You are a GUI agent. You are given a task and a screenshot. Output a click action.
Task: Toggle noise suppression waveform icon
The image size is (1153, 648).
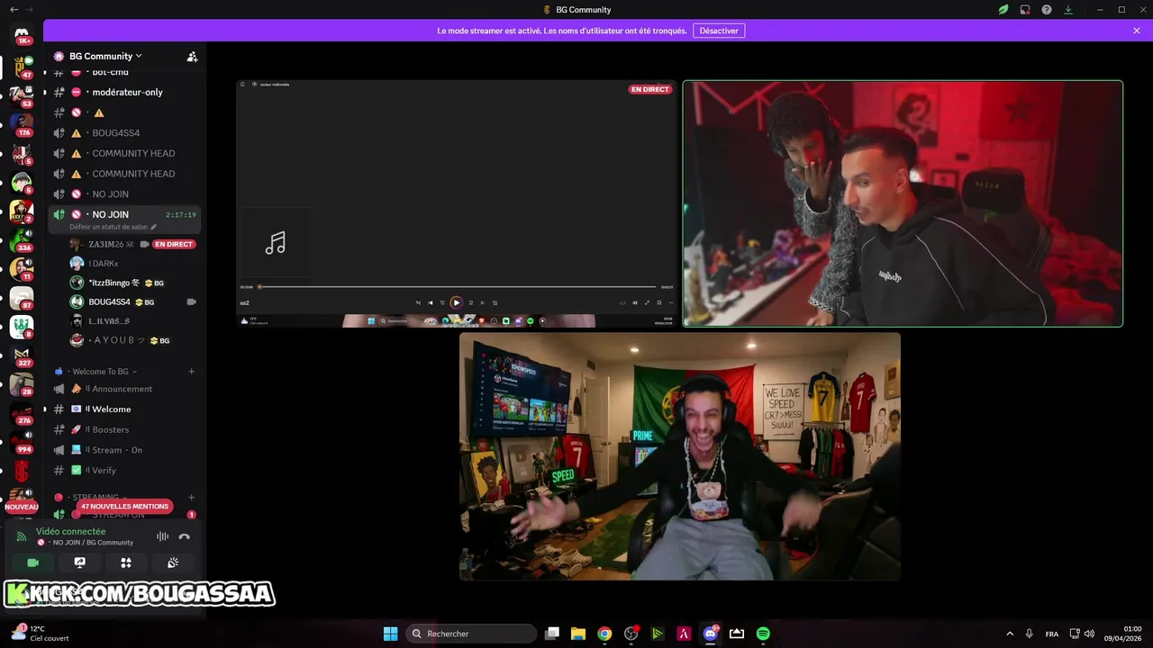162,536
